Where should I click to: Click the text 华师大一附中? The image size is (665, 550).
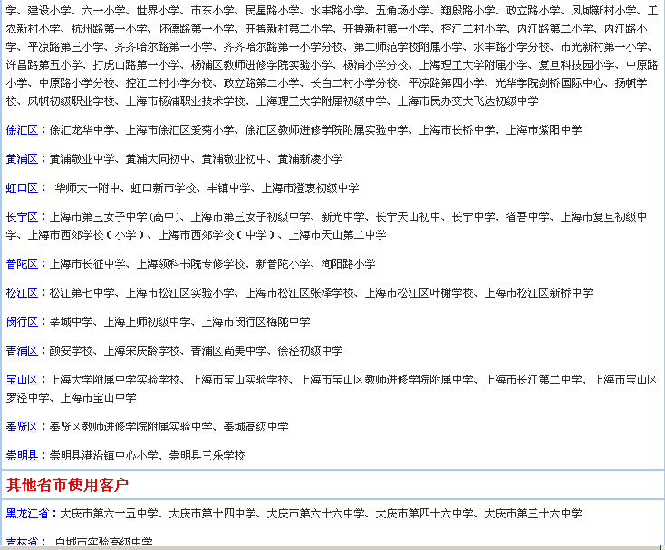[88, 187]
